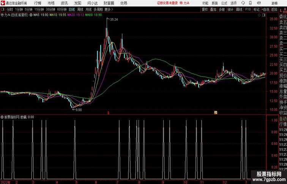Select the 月线 monthly period tab

click(x=88, y=9)
